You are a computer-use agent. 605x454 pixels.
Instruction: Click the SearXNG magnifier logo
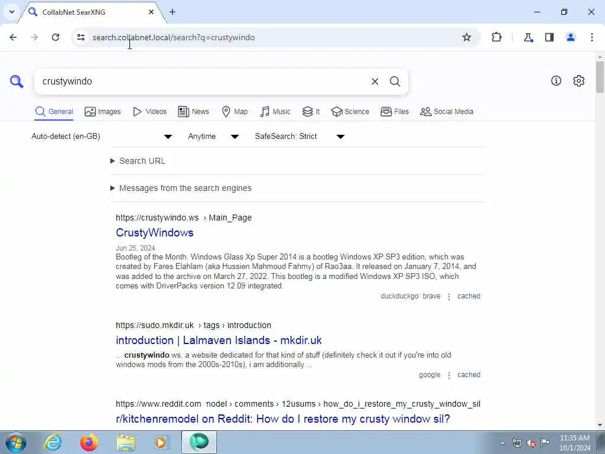pyautogui.click(x=17, y=82)
